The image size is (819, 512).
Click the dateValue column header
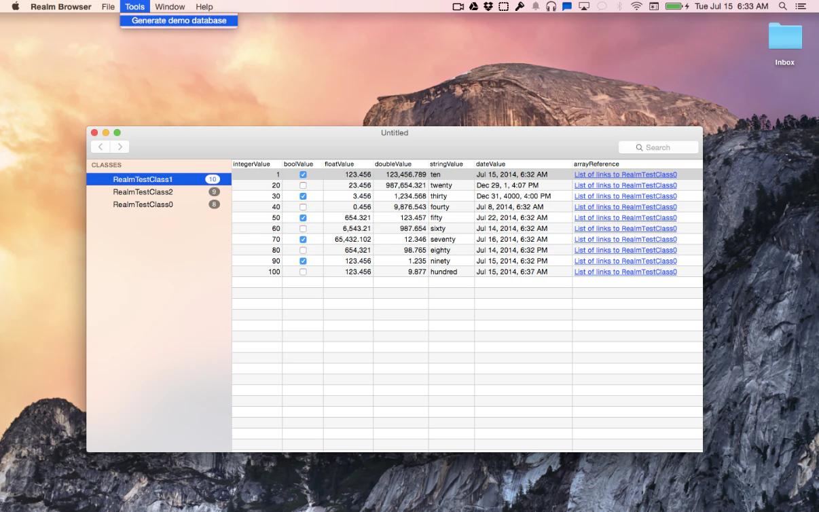[x=523, y=164]
